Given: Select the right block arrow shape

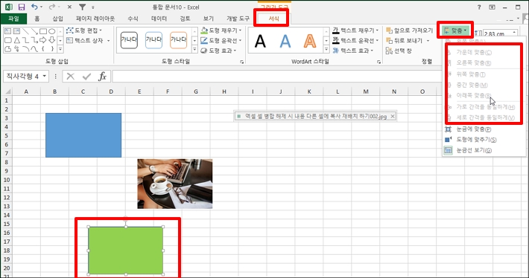Looking at the screenshot, I should pyautogui.click(x=43, y=40).
